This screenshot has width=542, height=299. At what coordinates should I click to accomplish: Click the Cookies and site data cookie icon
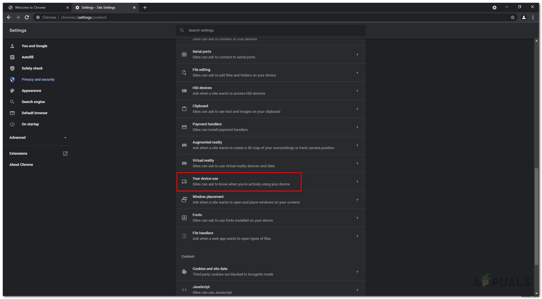point(184,272)
